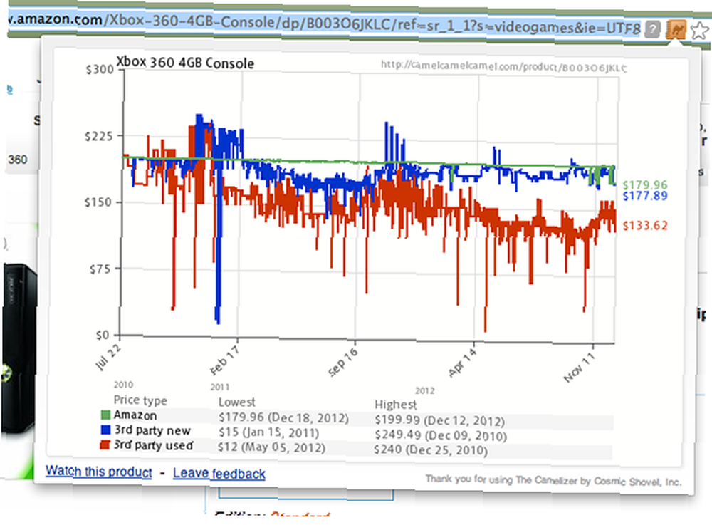Click the Amazon price type row label
The height and width of the screenshot is (525, 712).
pyautogui.click(x=135, y=415)
